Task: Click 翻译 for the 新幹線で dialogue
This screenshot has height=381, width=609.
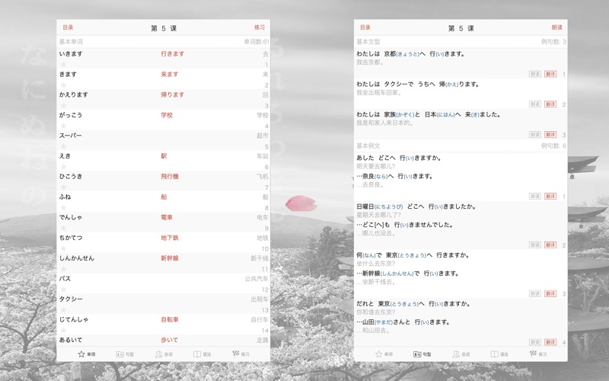Action: [x=550, y=293]
